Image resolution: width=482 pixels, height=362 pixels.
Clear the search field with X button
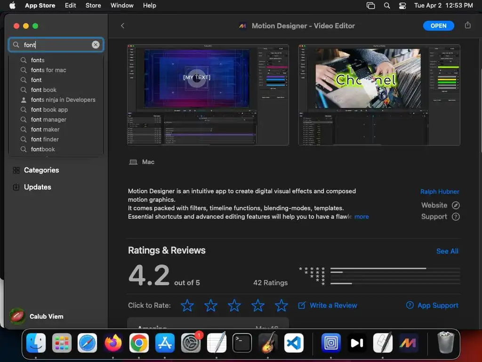(96, 45)
